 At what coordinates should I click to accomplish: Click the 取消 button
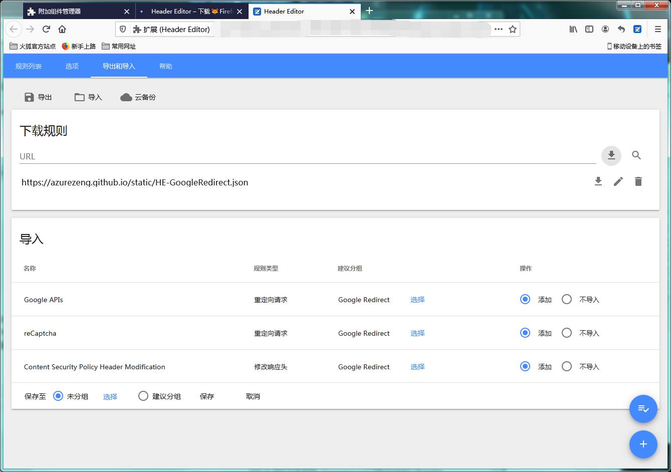click(253, 396)
